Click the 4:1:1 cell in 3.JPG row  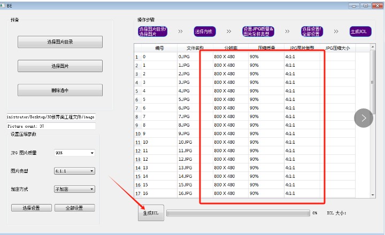pyautogui.click(x=302, y=82)
